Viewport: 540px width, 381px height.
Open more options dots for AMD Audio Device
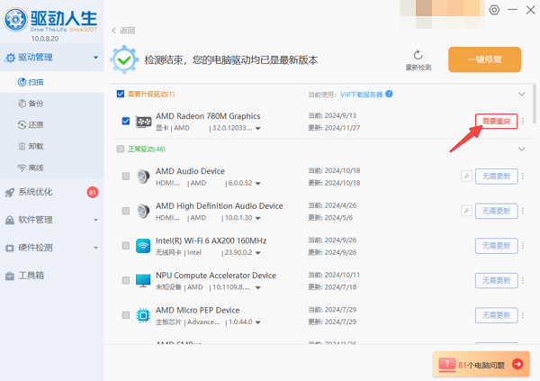(x=523, y=177)
